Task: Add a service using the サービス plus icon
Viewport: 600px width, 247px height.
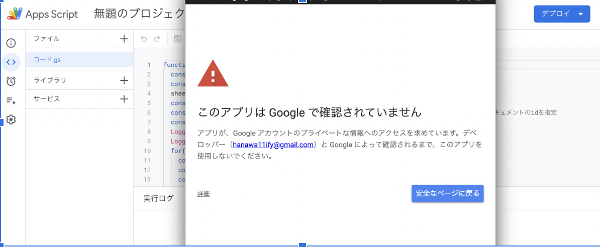Action: pos(124,99)
